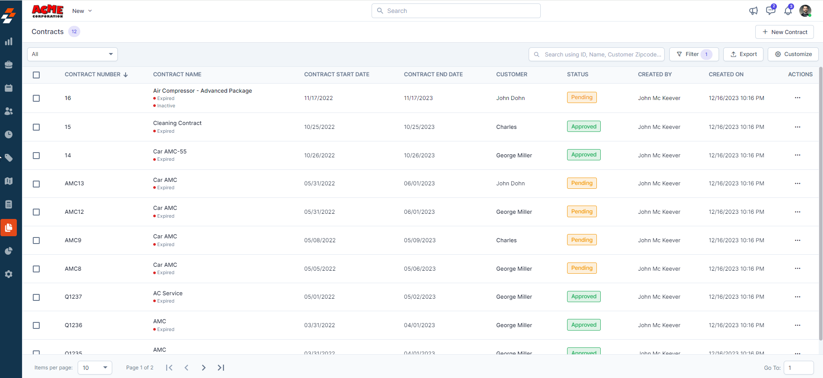
Task: Click the Go To page input field
Action: [798, 368]
